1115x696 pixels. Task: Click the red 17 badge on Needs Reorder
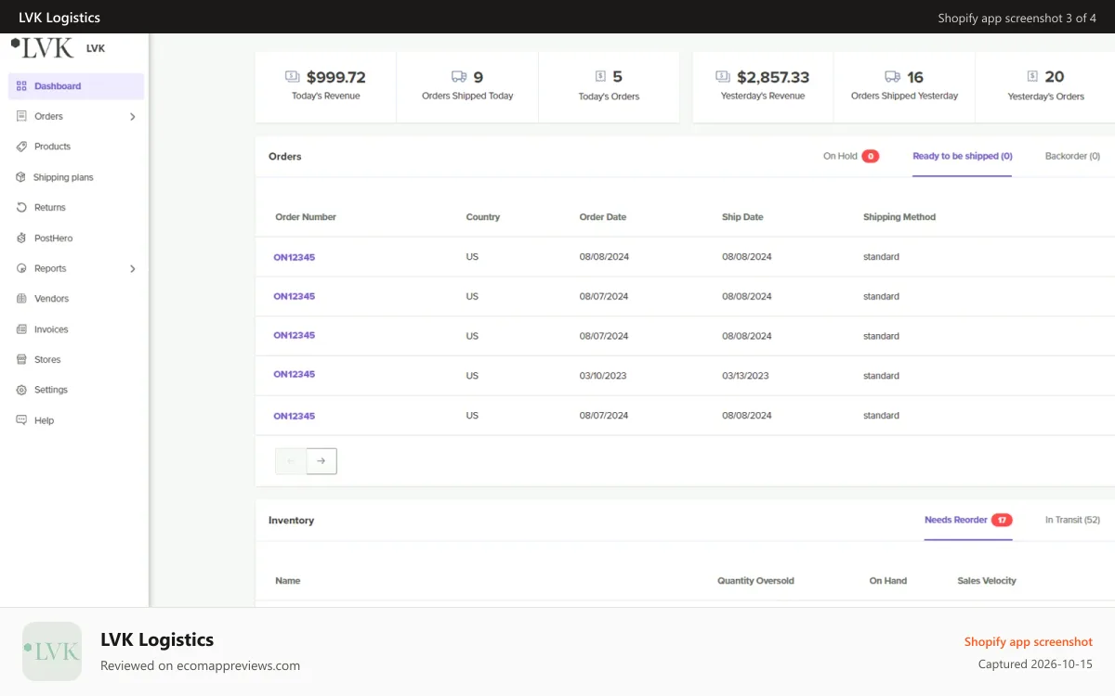click(x=1002, y=520)
